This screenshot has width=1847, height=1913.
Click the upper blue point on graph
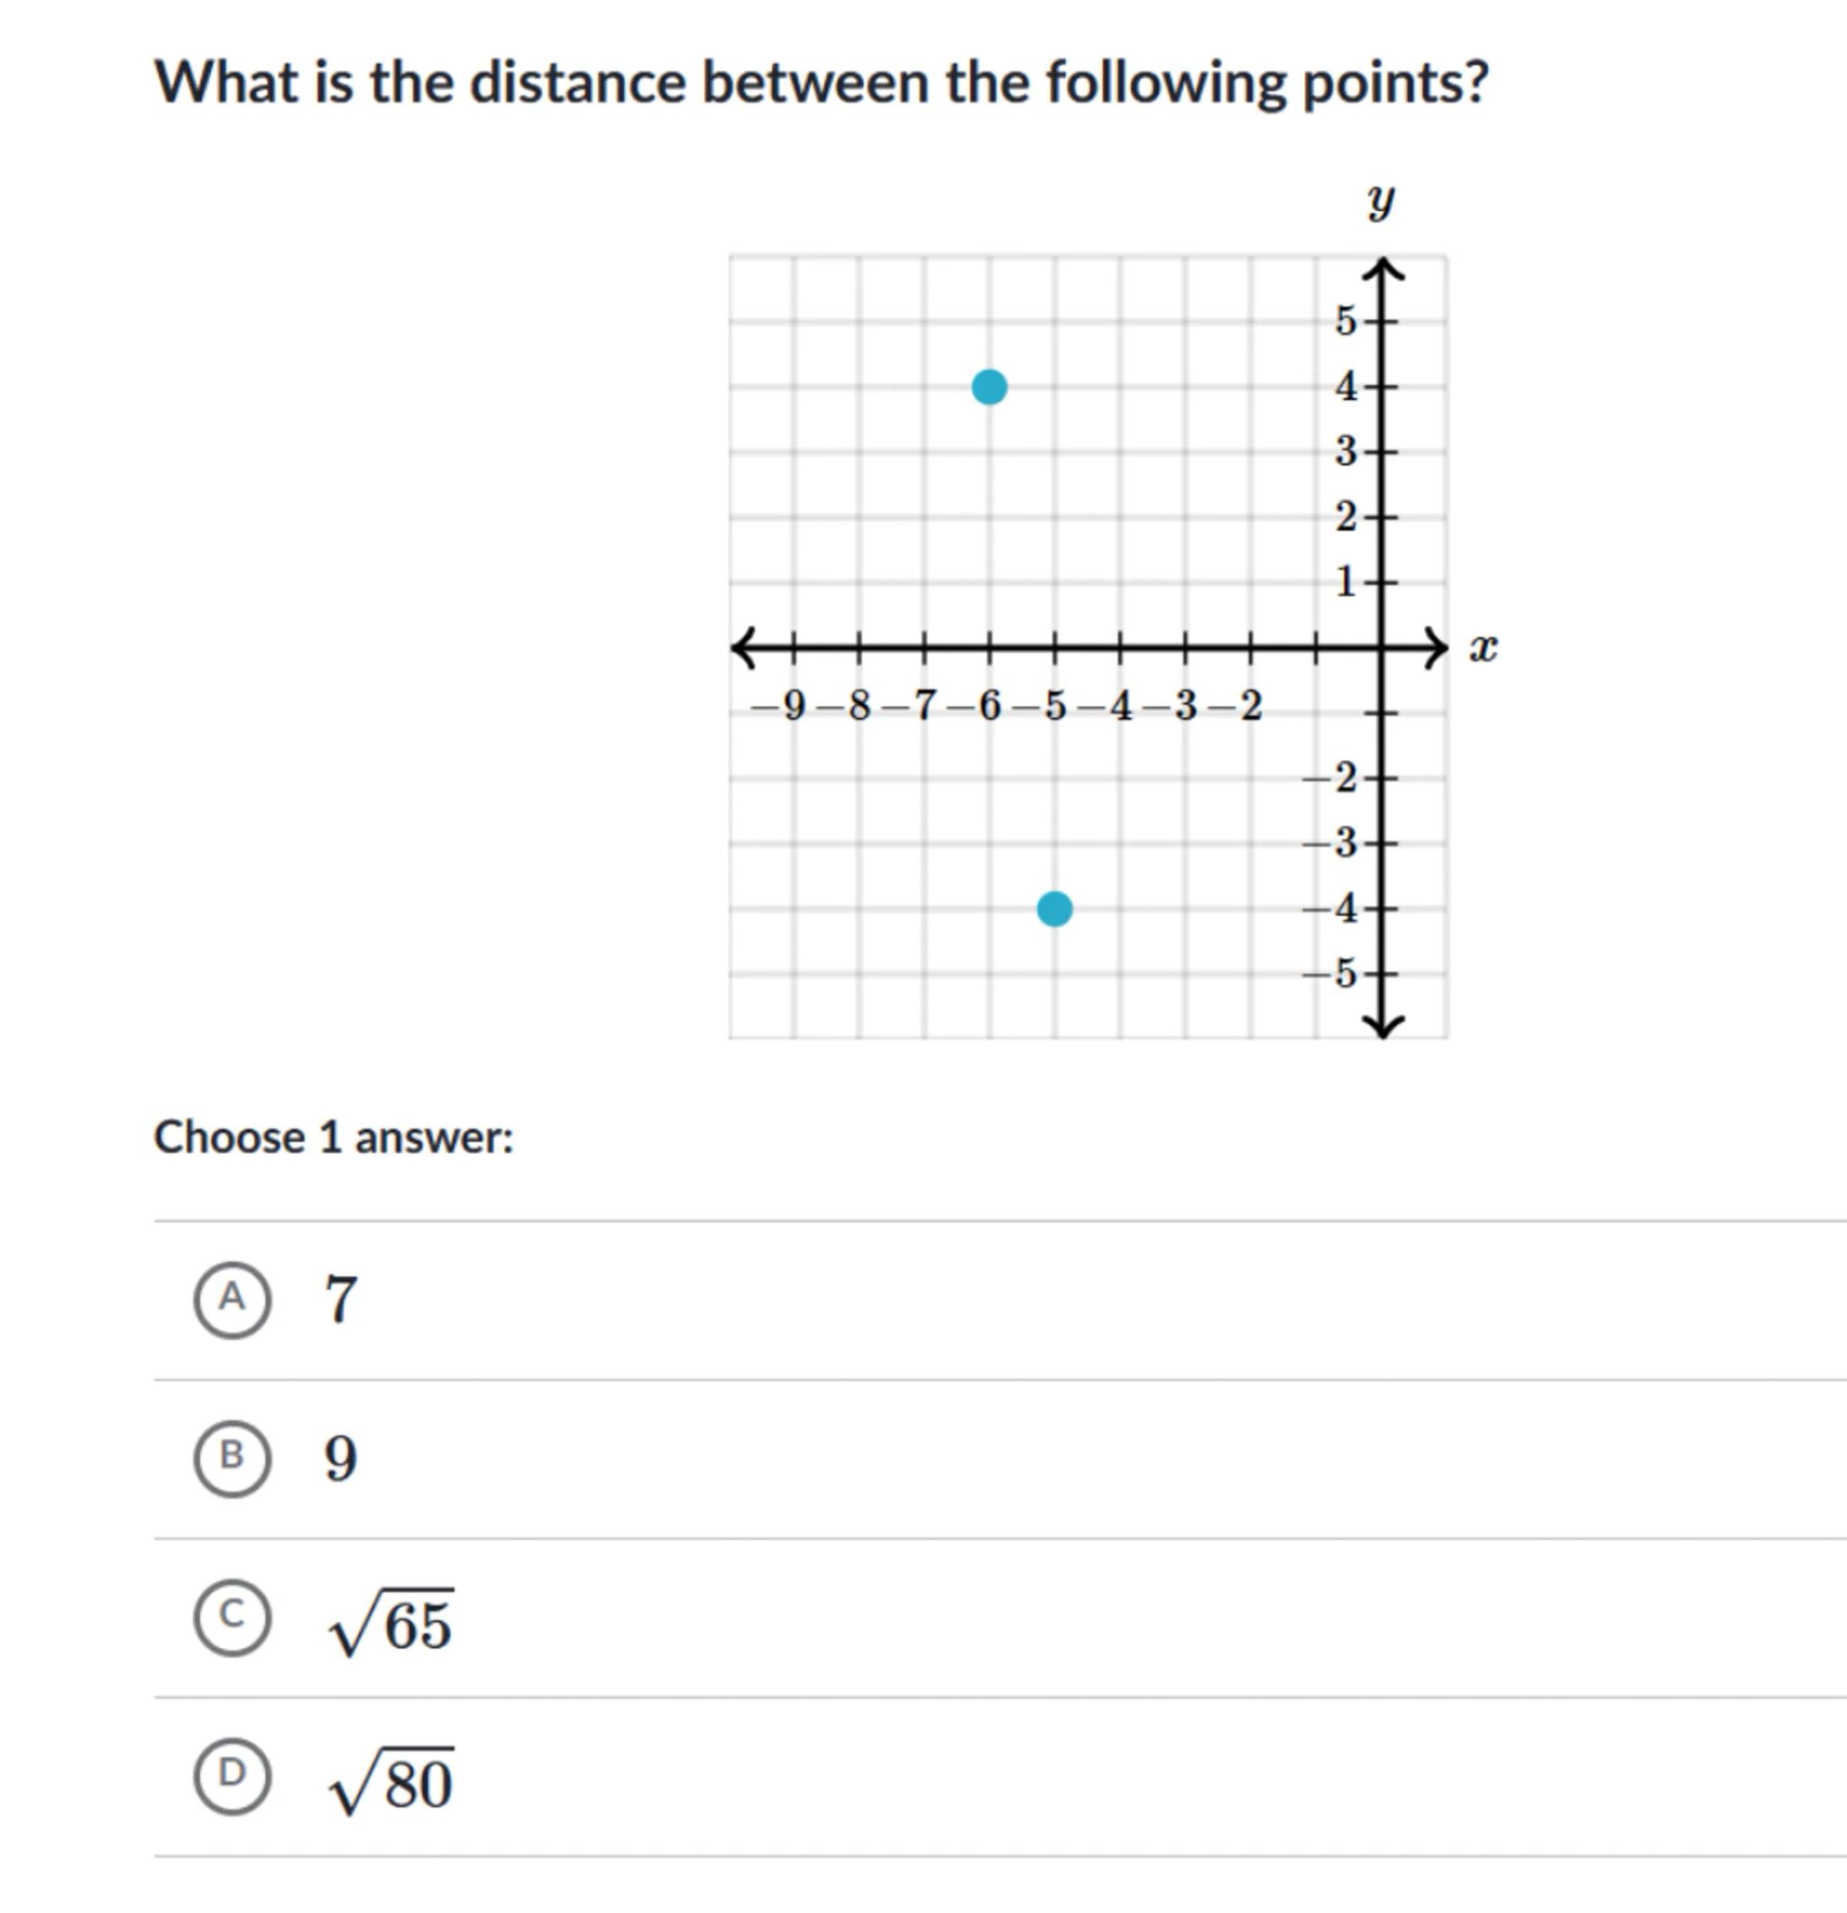[989, 388]
